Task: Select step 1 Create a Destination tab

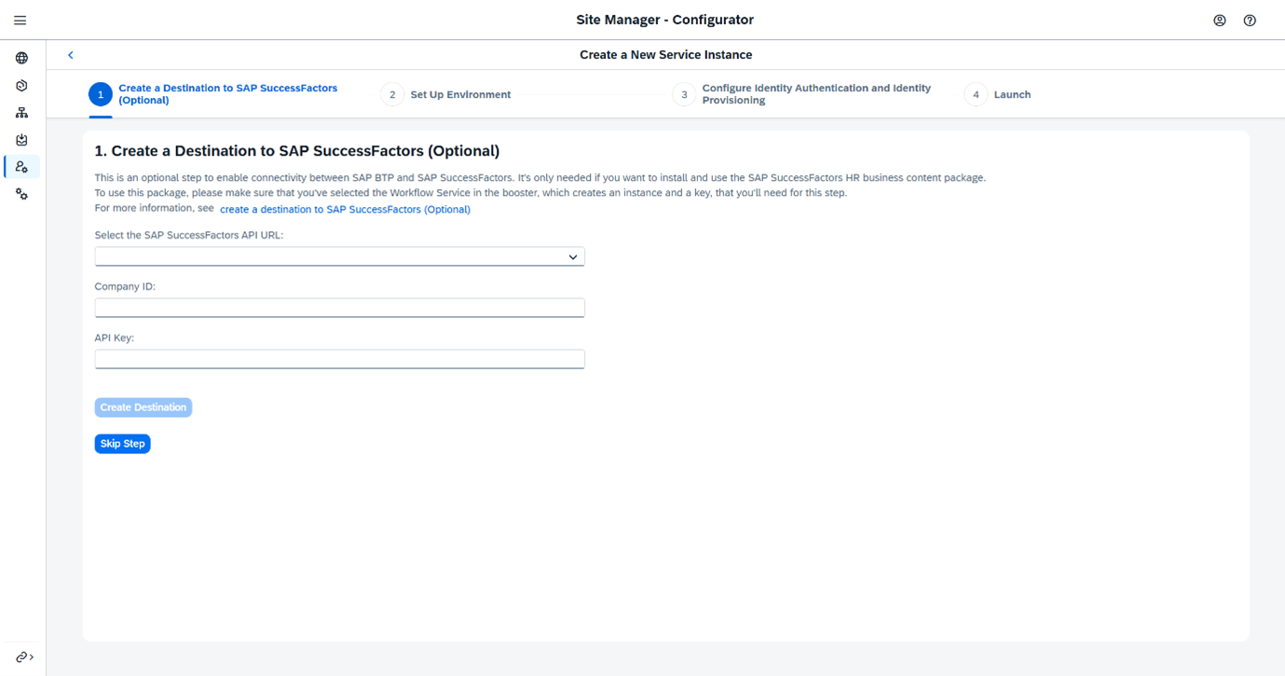Action: click(213, 94)
